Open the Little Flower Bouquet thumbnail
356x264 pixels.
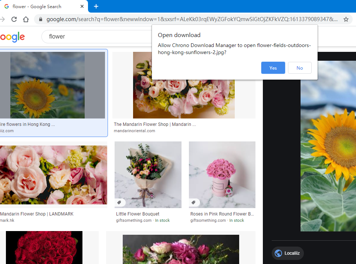pos(148,175)
